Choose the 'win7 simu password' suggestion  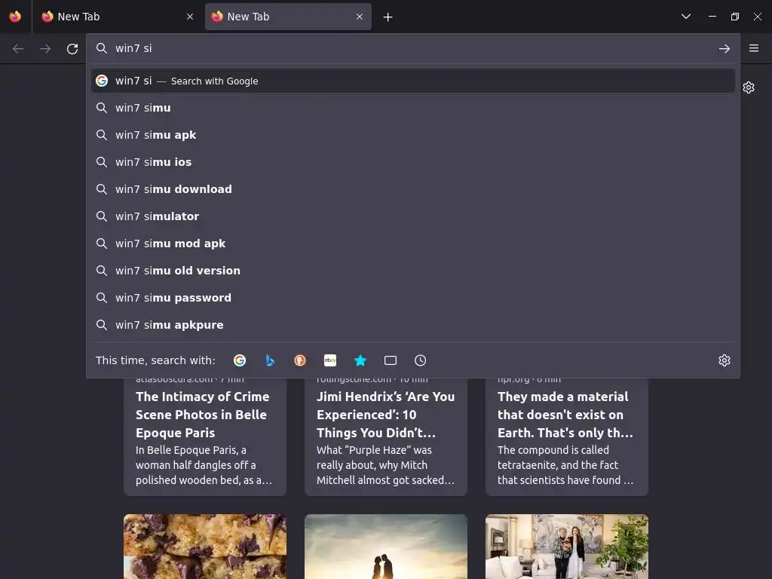coord(413,298)
